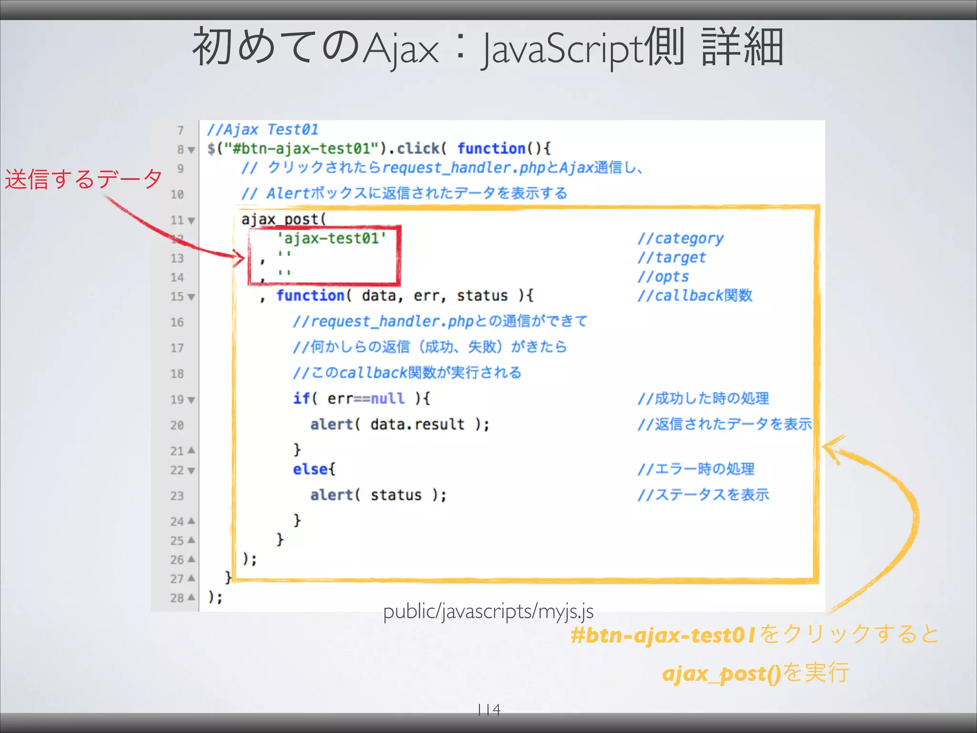977x733 pixels.
Task: Click line number 7 in the gutter
Action: 180,130
